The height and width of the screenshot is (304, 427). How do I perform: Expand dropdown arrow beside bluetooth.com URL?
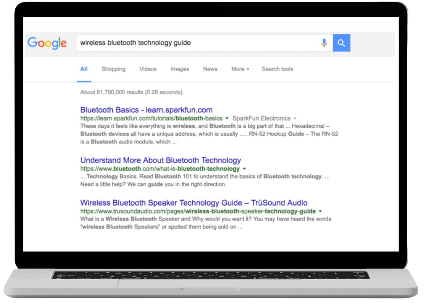click(x=244, y=169)
